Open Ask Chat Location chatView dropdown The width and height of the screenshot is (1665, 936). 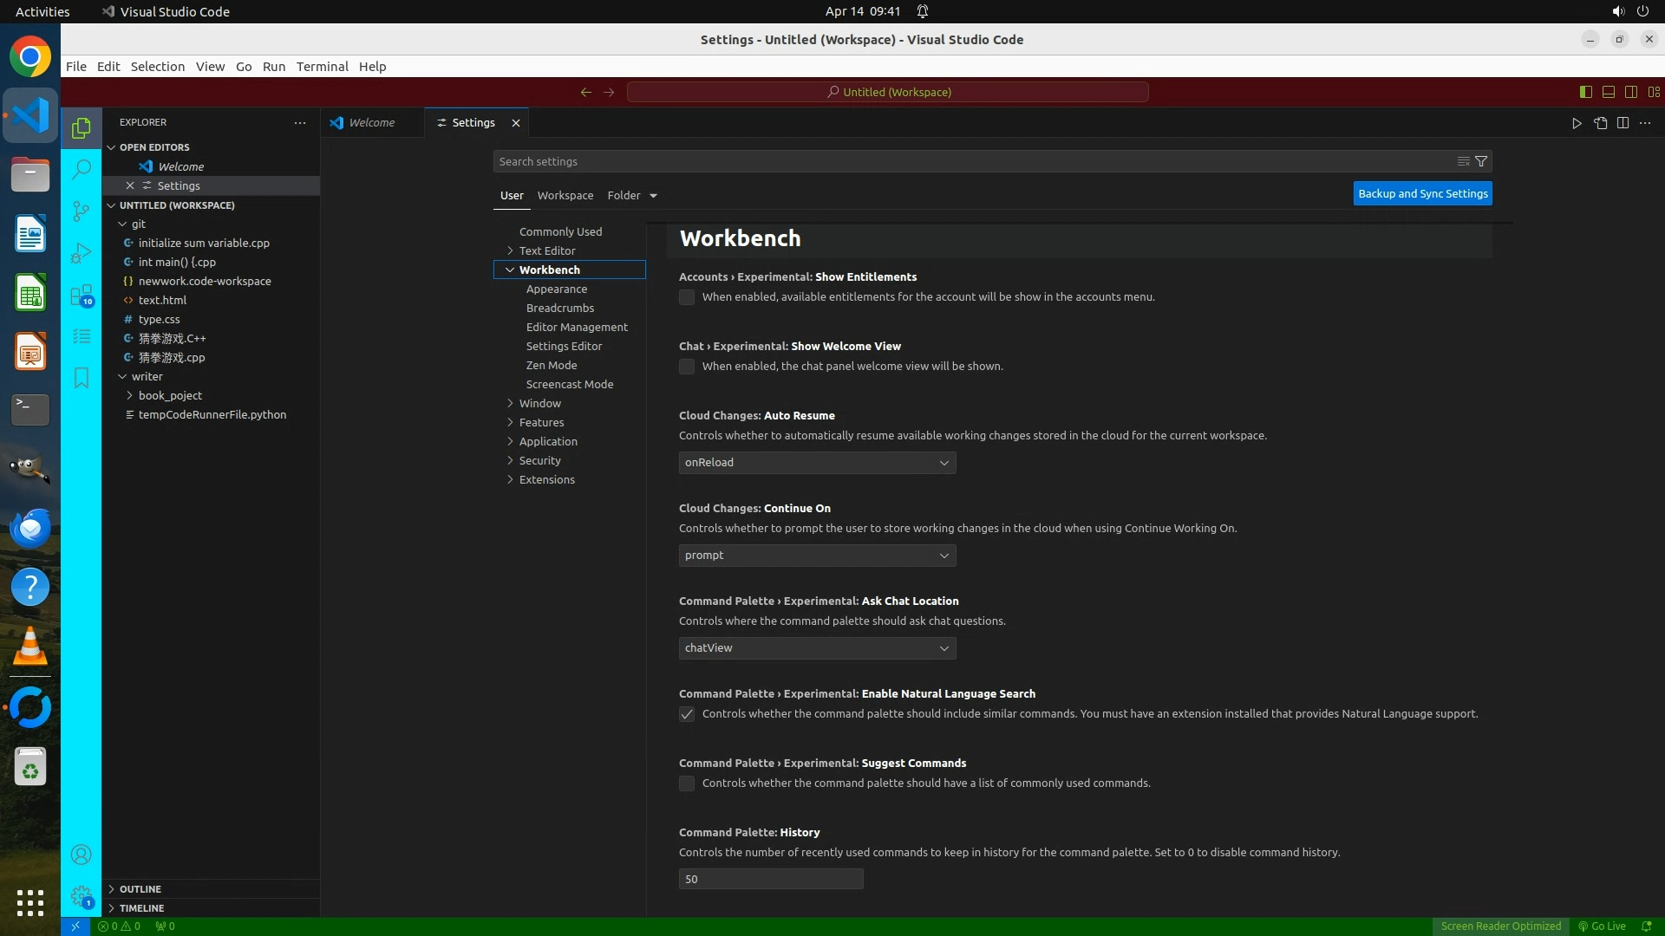coord(817,648)
